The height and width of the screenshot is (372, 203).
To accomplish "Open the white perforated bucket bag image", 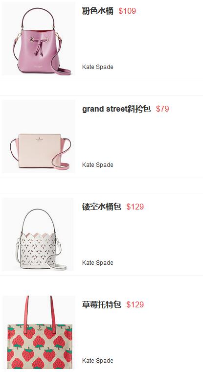I will click(38, 234).
